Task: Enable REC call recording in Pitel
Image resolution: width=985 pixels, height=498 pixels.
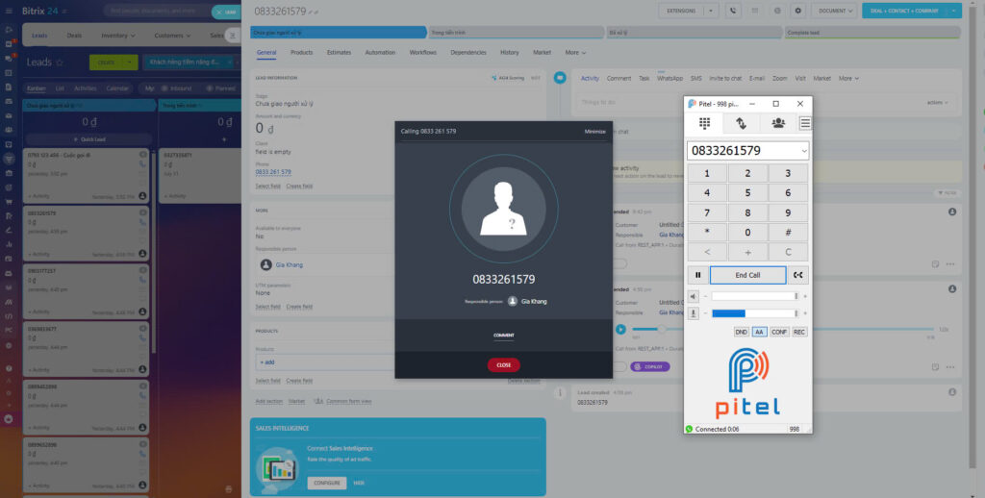Action: click(799, 332)
